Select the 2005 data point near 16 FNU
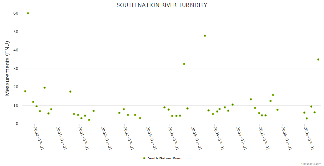Screen dimensions: 324x166 (x=273, y=95)
